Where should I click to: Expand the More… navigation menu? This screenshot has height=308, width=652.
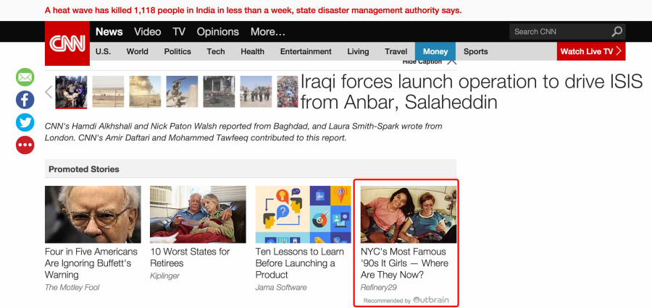(x=268, y=32)
